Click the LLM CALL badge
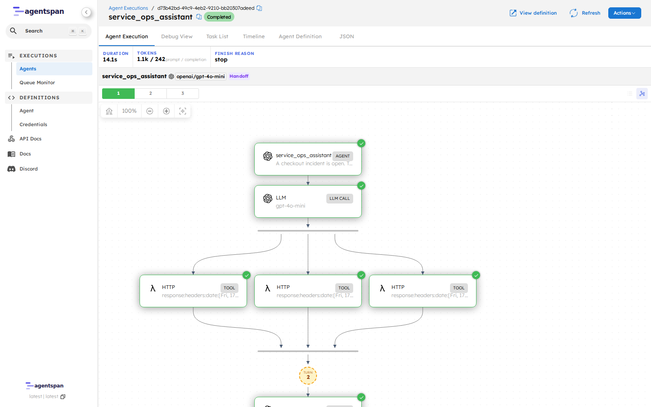Image resolution: width=651 pixels, height=407 pixels. click(340, 199)
